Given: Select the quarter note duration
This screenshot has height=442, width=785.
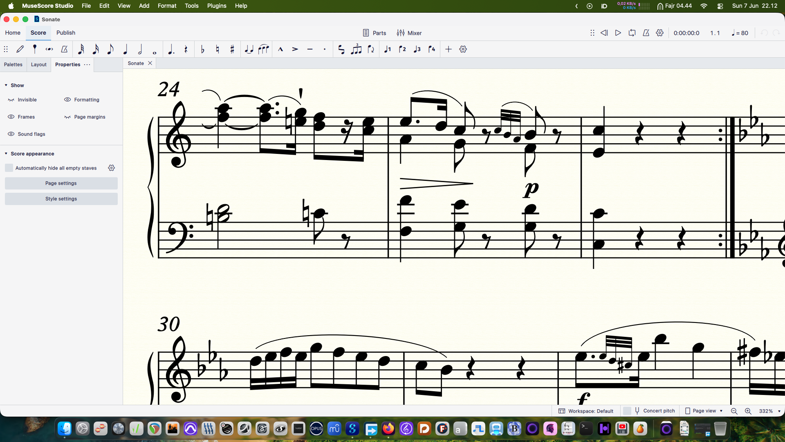Looking at the screenshot, I should (125, 49).
